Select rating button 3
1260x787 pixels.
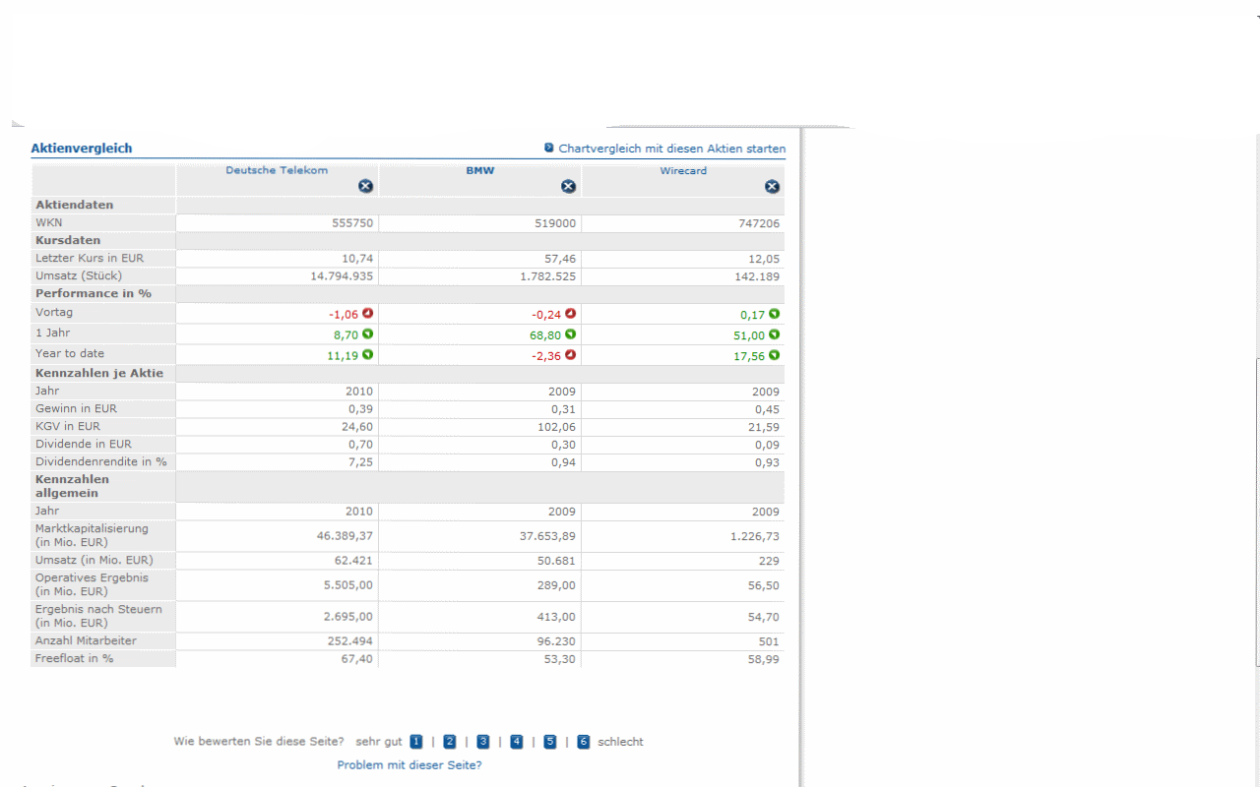pos(482,741)
